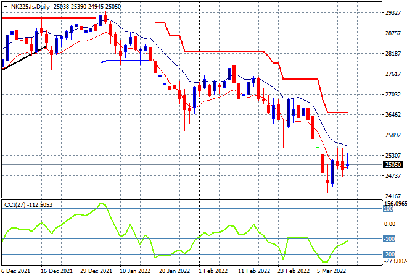Click the 5 Mar 2022 date label

tap(331, 271)
